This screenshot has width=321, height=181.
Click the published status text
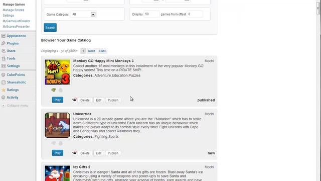pyautogui.click(x=206, y=100)
